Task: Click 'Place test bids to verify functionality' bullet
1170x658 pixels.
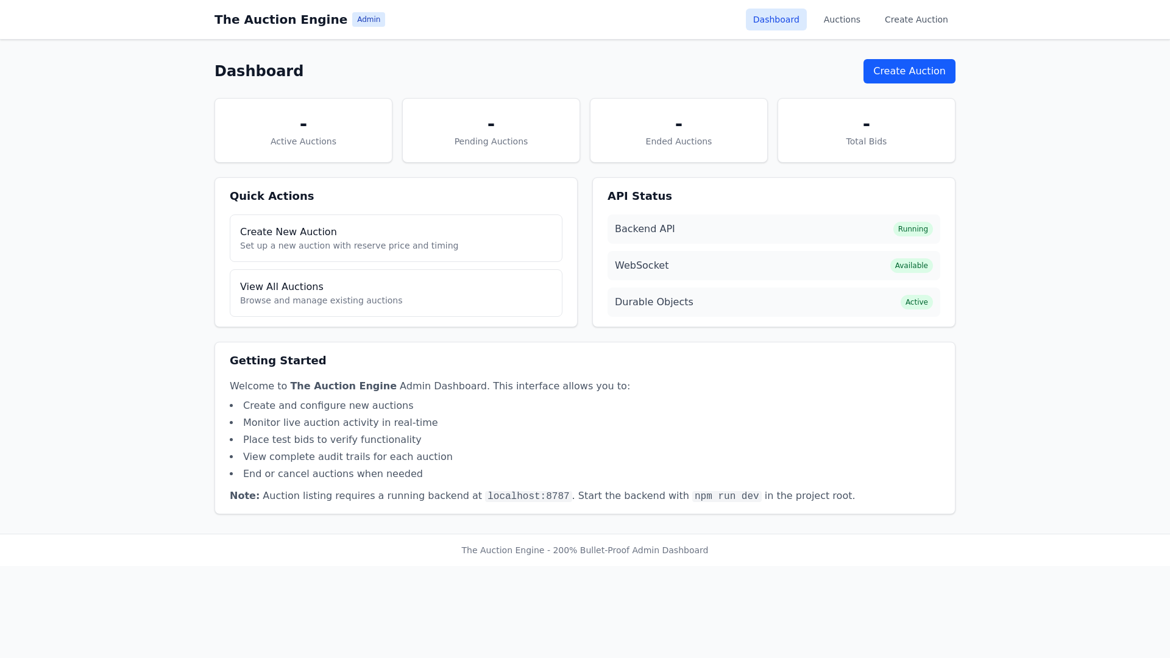Action: point(332,440)
